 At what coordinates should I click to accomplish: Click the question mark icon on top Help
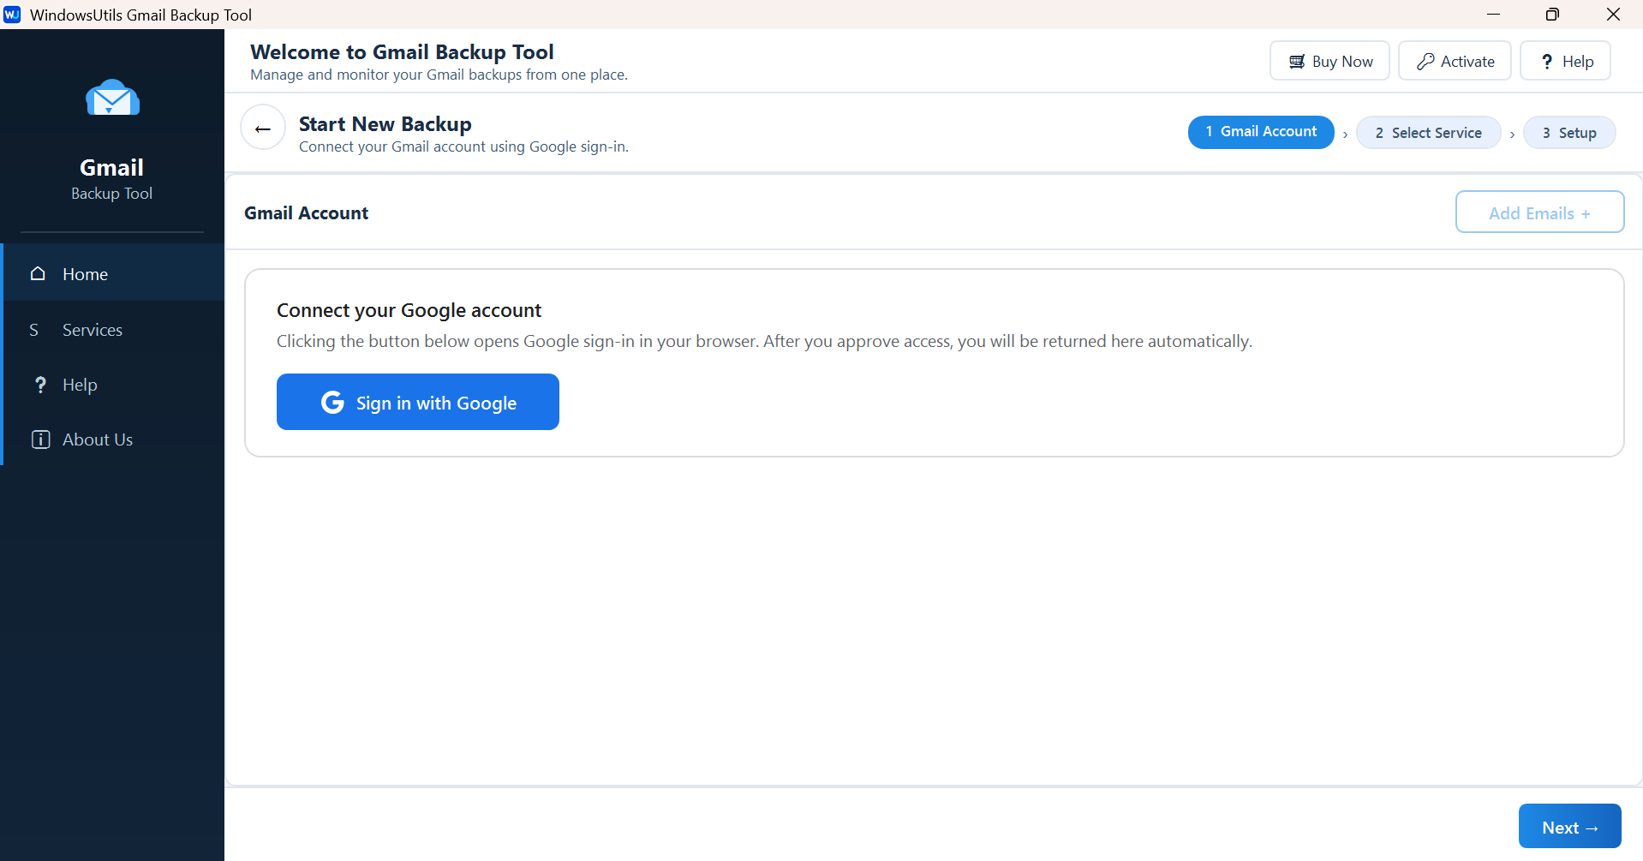coord(1547,62)
